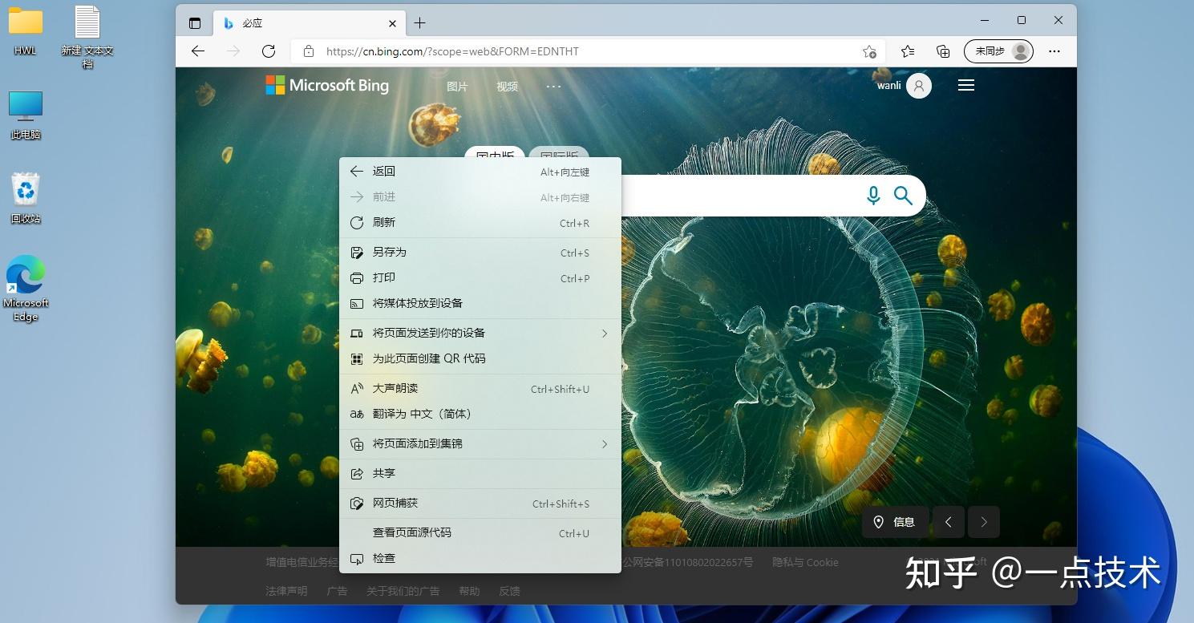Click the microphone voice search icon
1194x623 pixels.
point(873,196)
